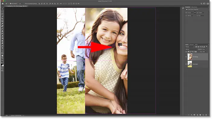Select the Zoom tool
The height and width of the screenshot is (119, 212).
[x=2, y=58]
